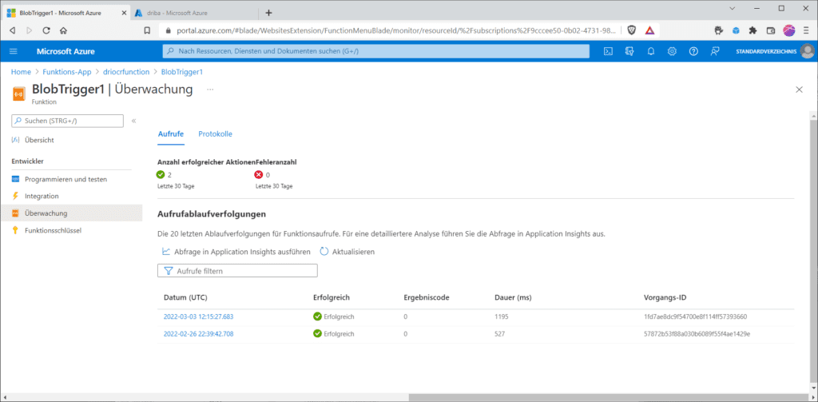Click the Aktualisieren refresh button
Image resolution: width=818 pixels, height=402 pixels.
point(347,252)
